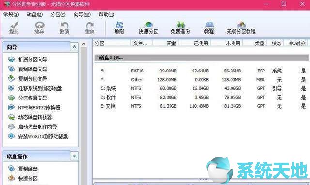The image size is (310, 185).
Task: Select the FAT16 ESP partition row
Action: 201,71
